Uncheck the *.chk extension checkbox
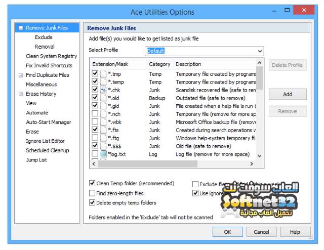324x250 pixels. 95,90
